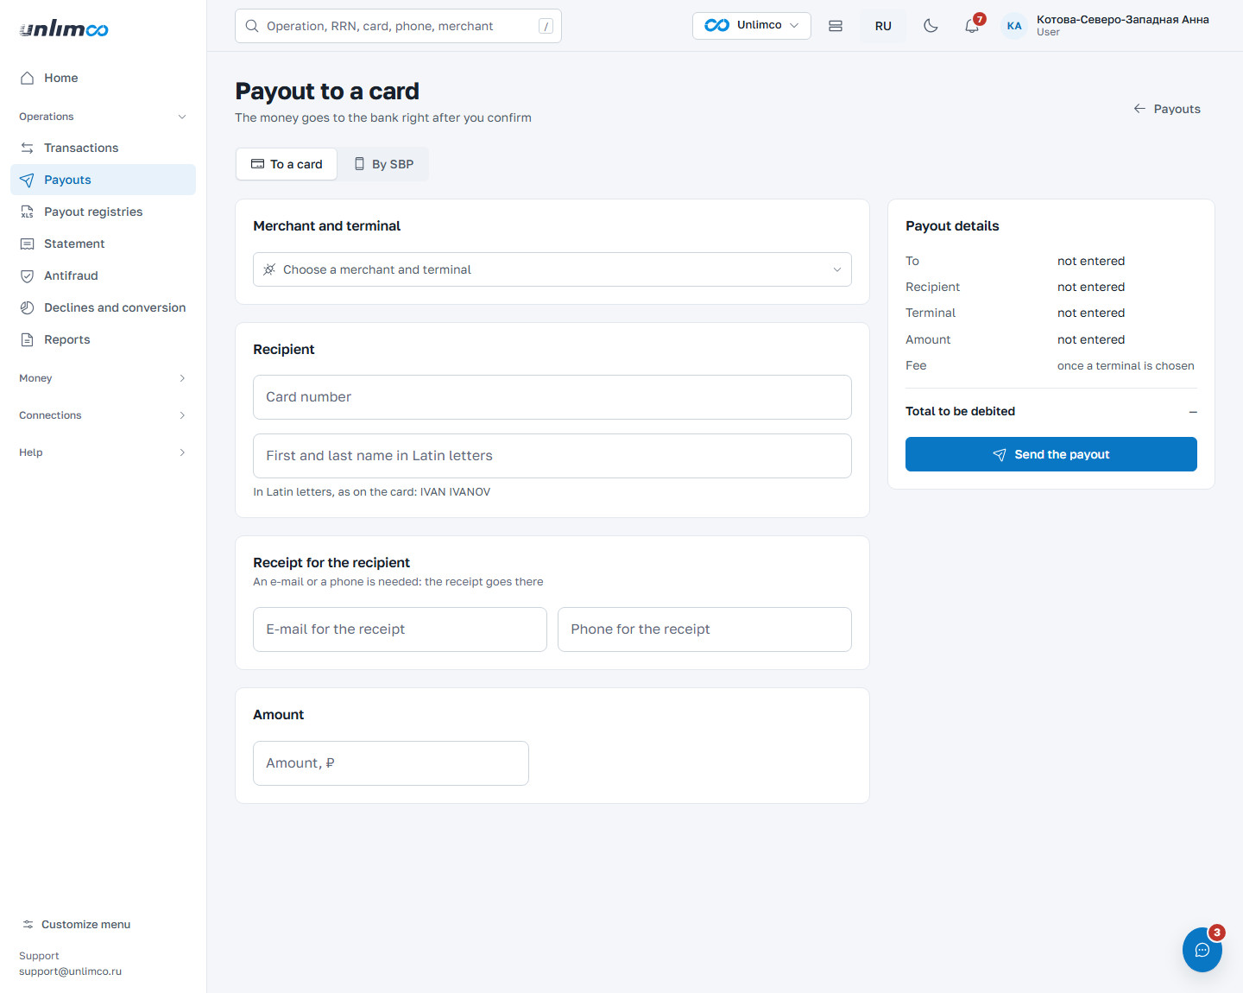Click support@unlimco.ru email link

(x=70, y=971)
